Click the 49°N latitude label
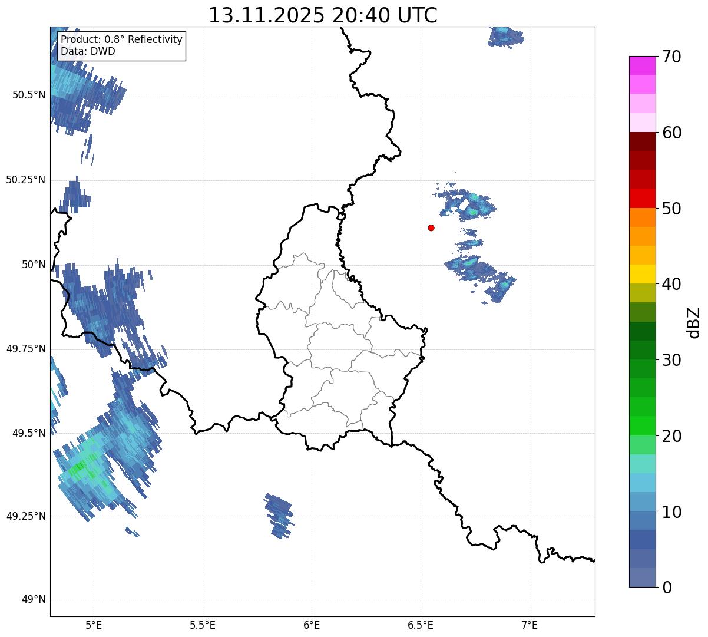The image size is (708, 637). [34, 600]
